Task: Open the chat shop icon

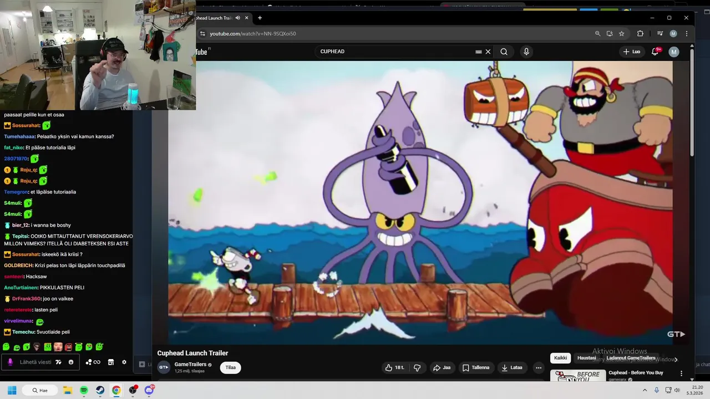Action: pos(111,362)
